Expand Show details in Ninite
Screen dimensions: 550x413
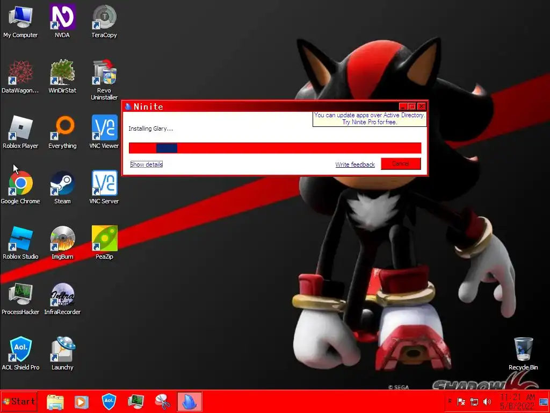coord(146,165)
